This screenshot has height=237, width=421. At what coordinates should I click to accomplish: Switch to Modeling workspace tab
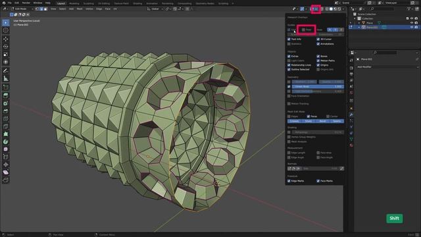pyautogui.click(x=74, y=3)
